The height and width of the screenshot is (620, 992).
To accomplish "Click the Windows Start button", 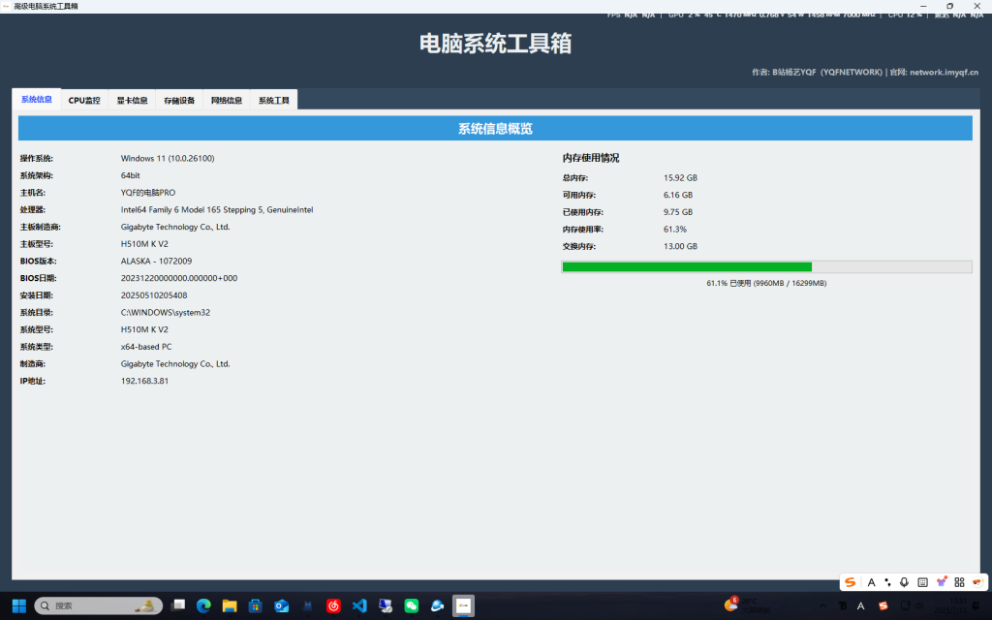I will [19, 605].
